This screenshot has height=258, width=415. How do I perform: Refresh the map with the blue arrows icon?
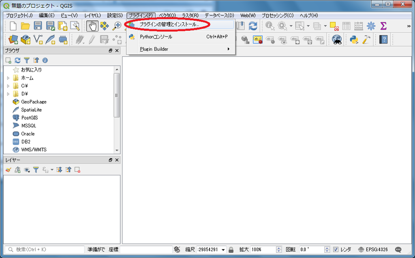(253, 26)
